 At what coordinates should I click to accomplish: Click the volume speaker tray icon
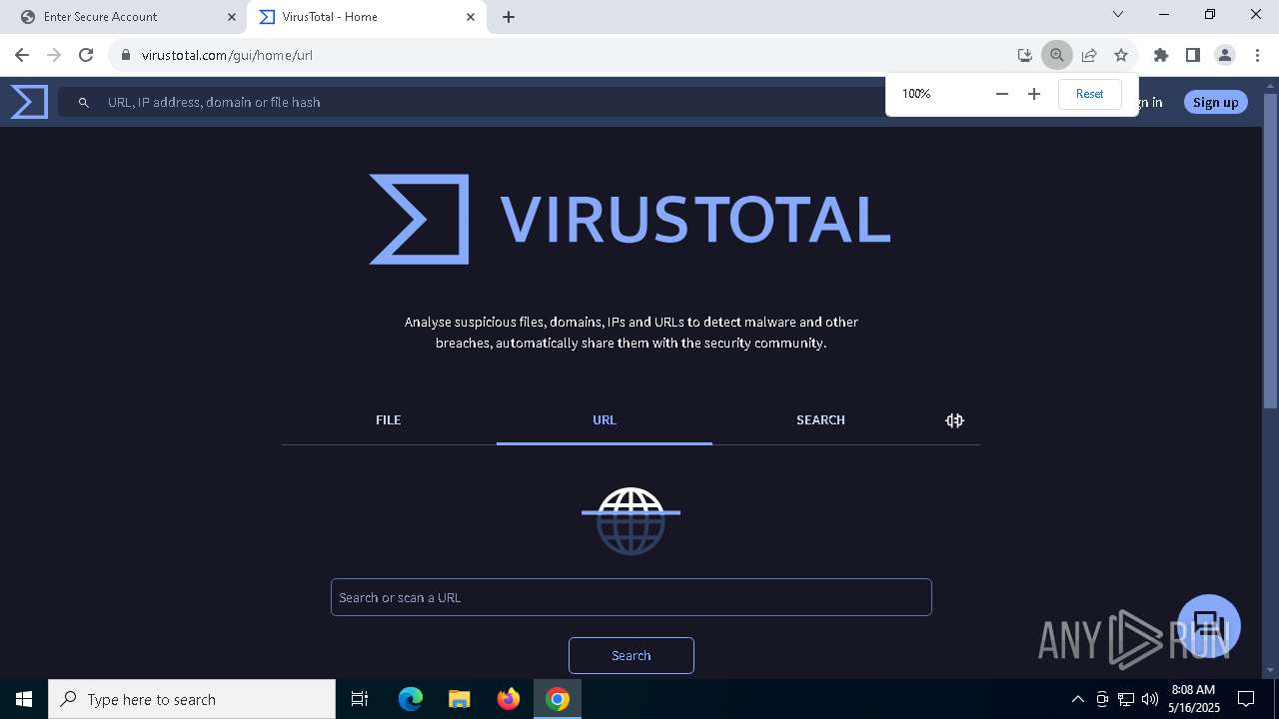point(1150,699)
